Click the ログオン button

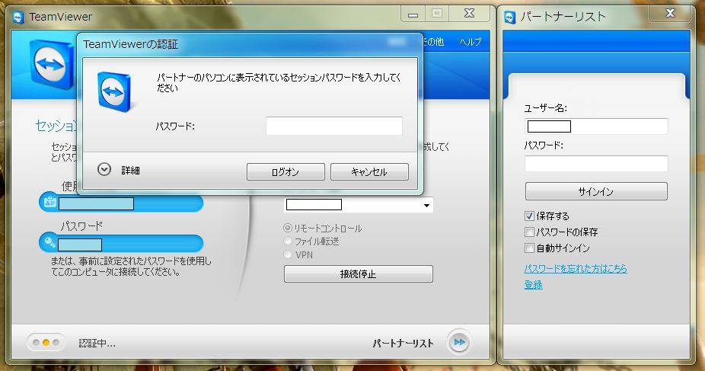click(x=286, y=171)
